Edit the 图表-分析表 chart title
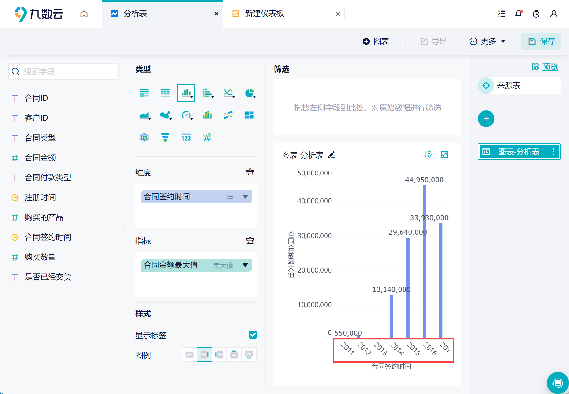This screenshot has height=394, width=569. (332, 155)
